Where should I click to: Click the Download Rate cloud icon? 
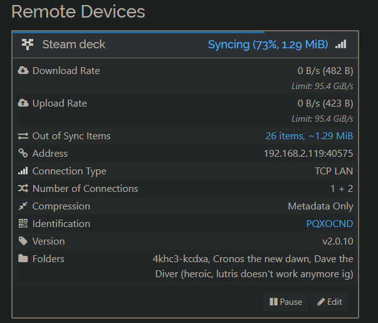coord(23,71)
